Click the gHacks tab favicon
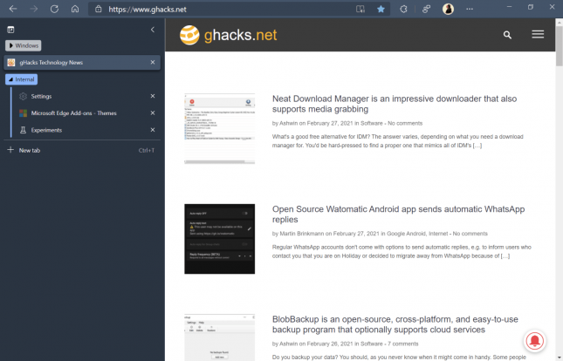The height and width of the screenshot is (361, 563). 11,63
